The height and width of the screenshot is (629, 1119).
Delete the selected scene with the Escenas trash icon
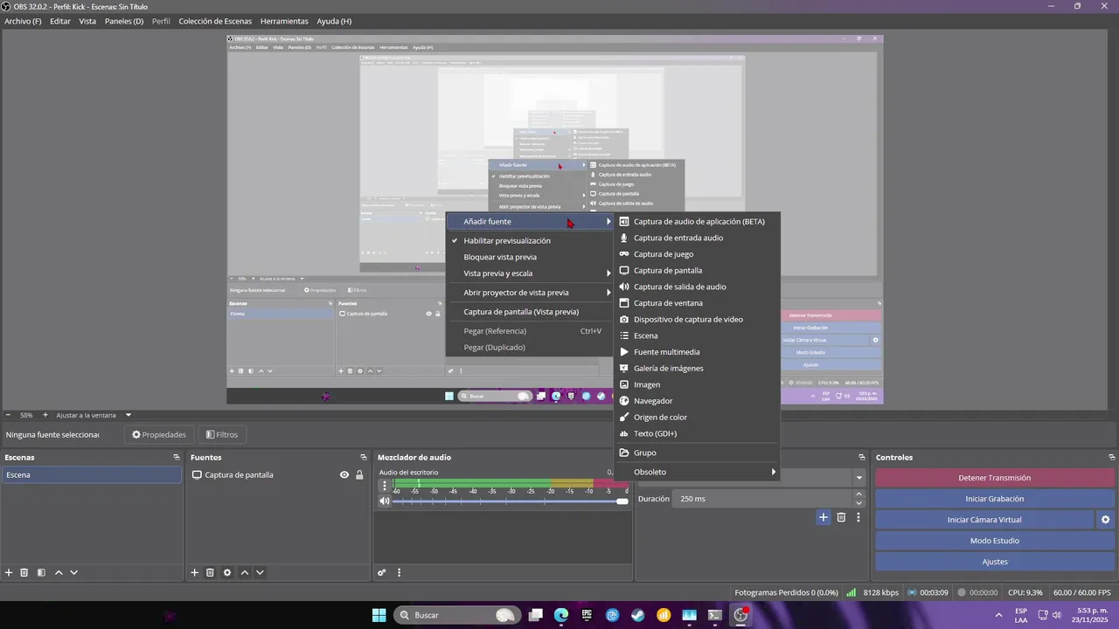tap(24, 573)
